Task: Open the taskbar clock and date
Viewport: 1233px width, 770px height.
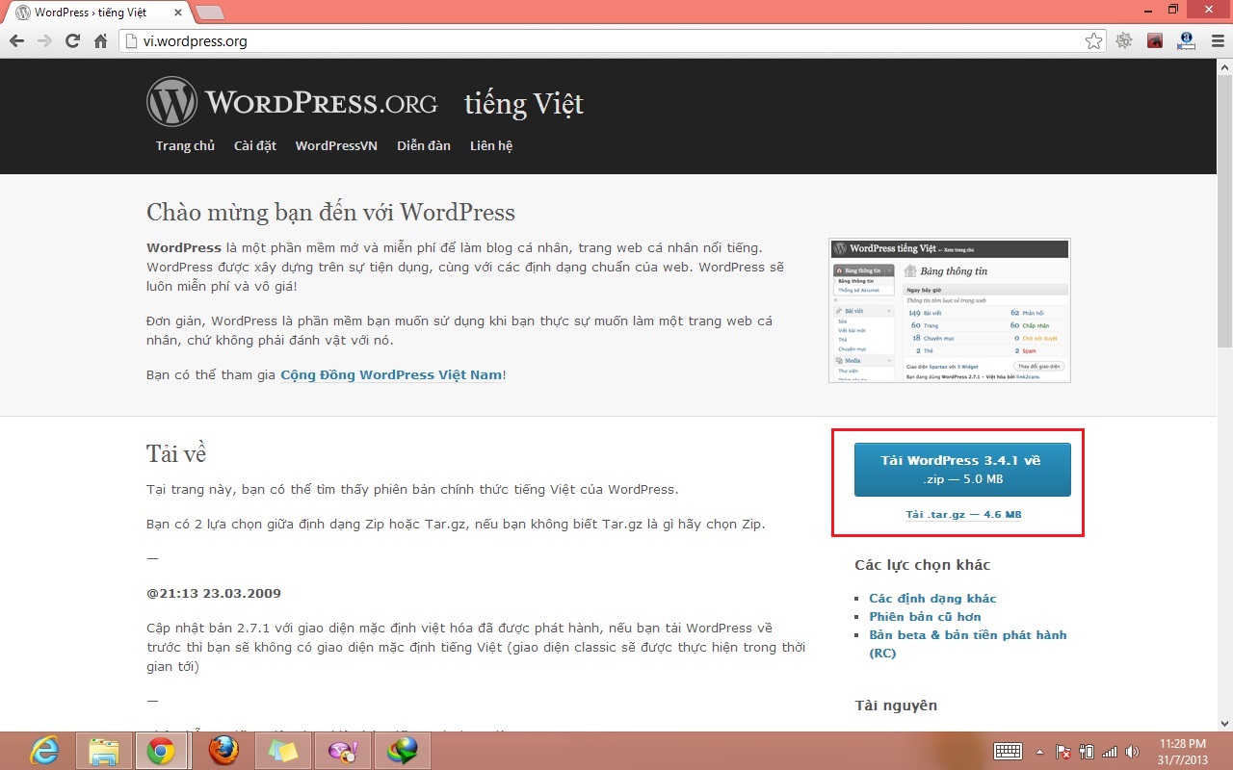Action: point(1182,751)
